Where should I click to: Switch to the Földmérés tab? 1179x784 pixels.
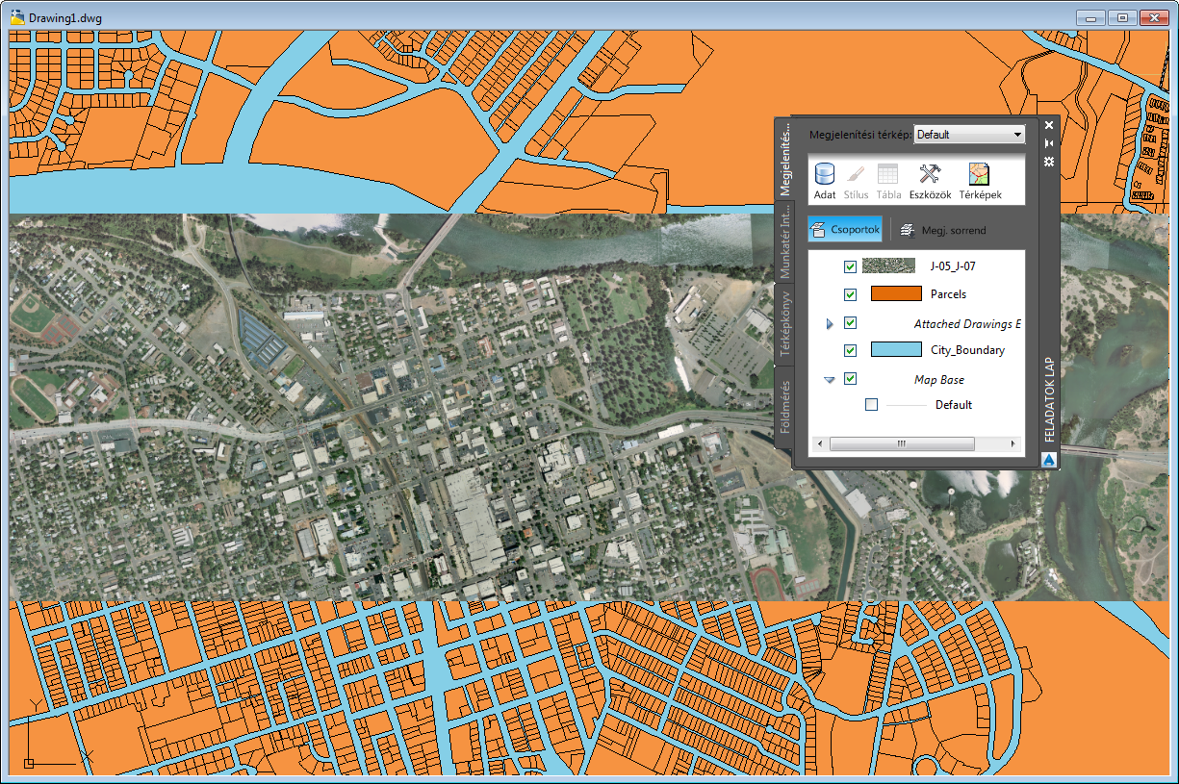coord(784,408)
